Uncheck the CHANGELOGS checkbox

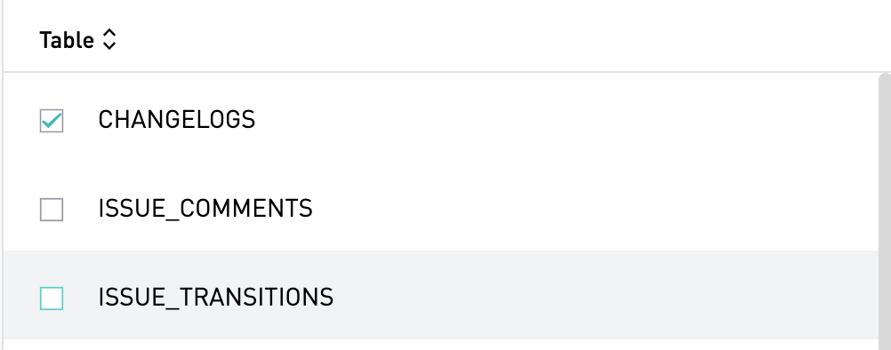click(52, 121)
